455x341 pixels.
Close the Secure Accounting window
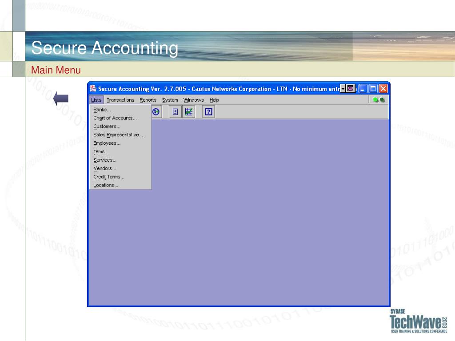(383, 89)
